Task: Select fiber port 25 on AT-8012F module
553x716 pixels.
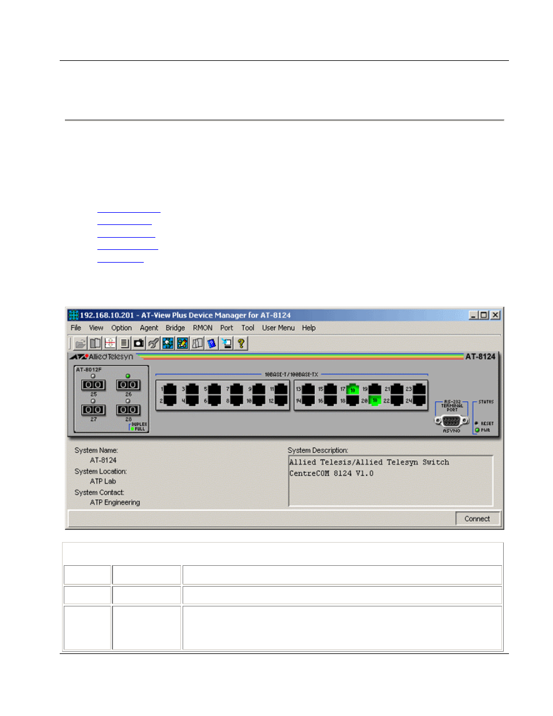Action: click(x=93, y=385)
